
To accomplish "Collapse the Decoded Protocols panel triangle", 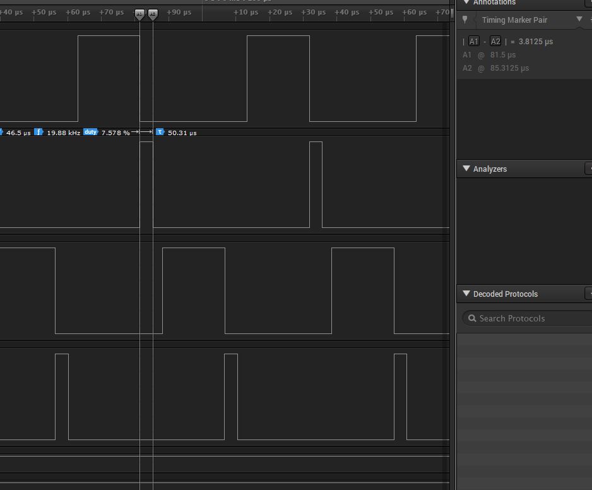I will click(466, 294).
